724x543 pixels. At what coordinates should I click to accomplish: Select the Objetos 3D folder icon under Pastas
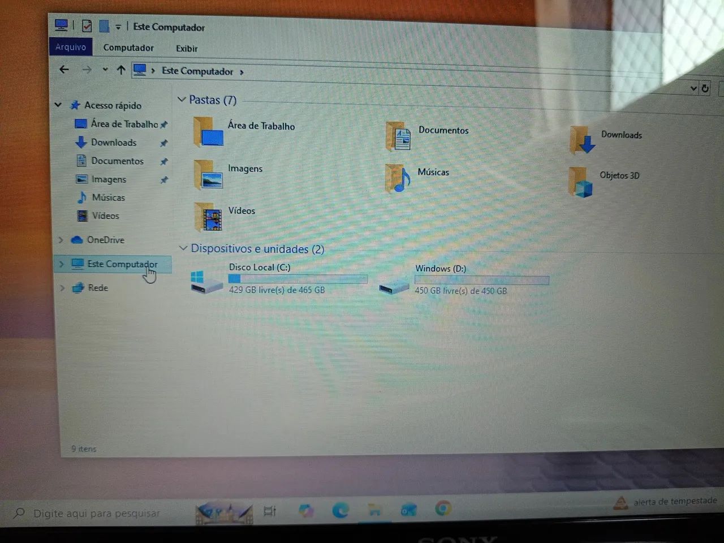point(580,182)
